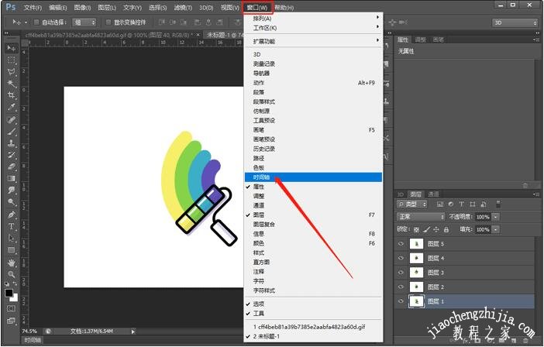Choose 时间轴 from the Window menu
This screenshot has width=544, height=347.
click(x=263, y=177)
